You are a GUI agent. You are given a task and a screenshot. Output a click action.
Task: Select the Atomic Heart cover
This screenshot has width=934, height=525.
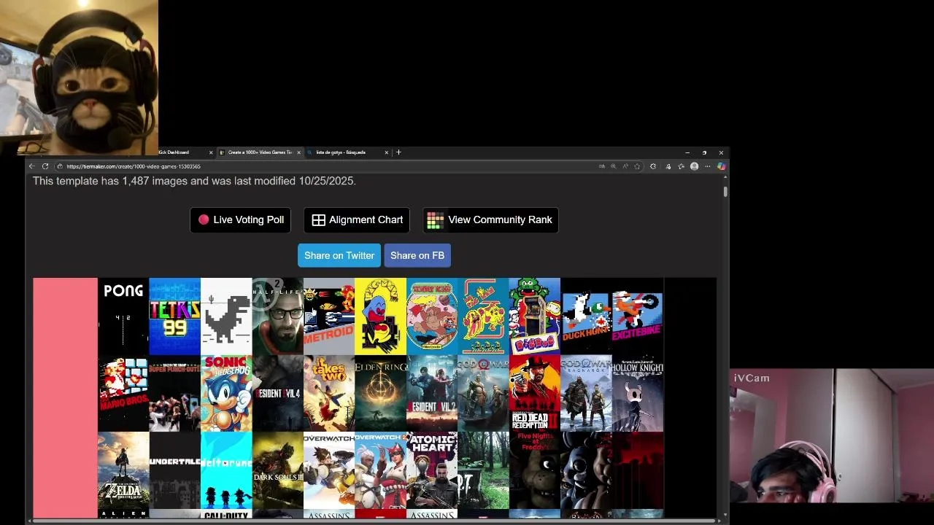[432, 470]
